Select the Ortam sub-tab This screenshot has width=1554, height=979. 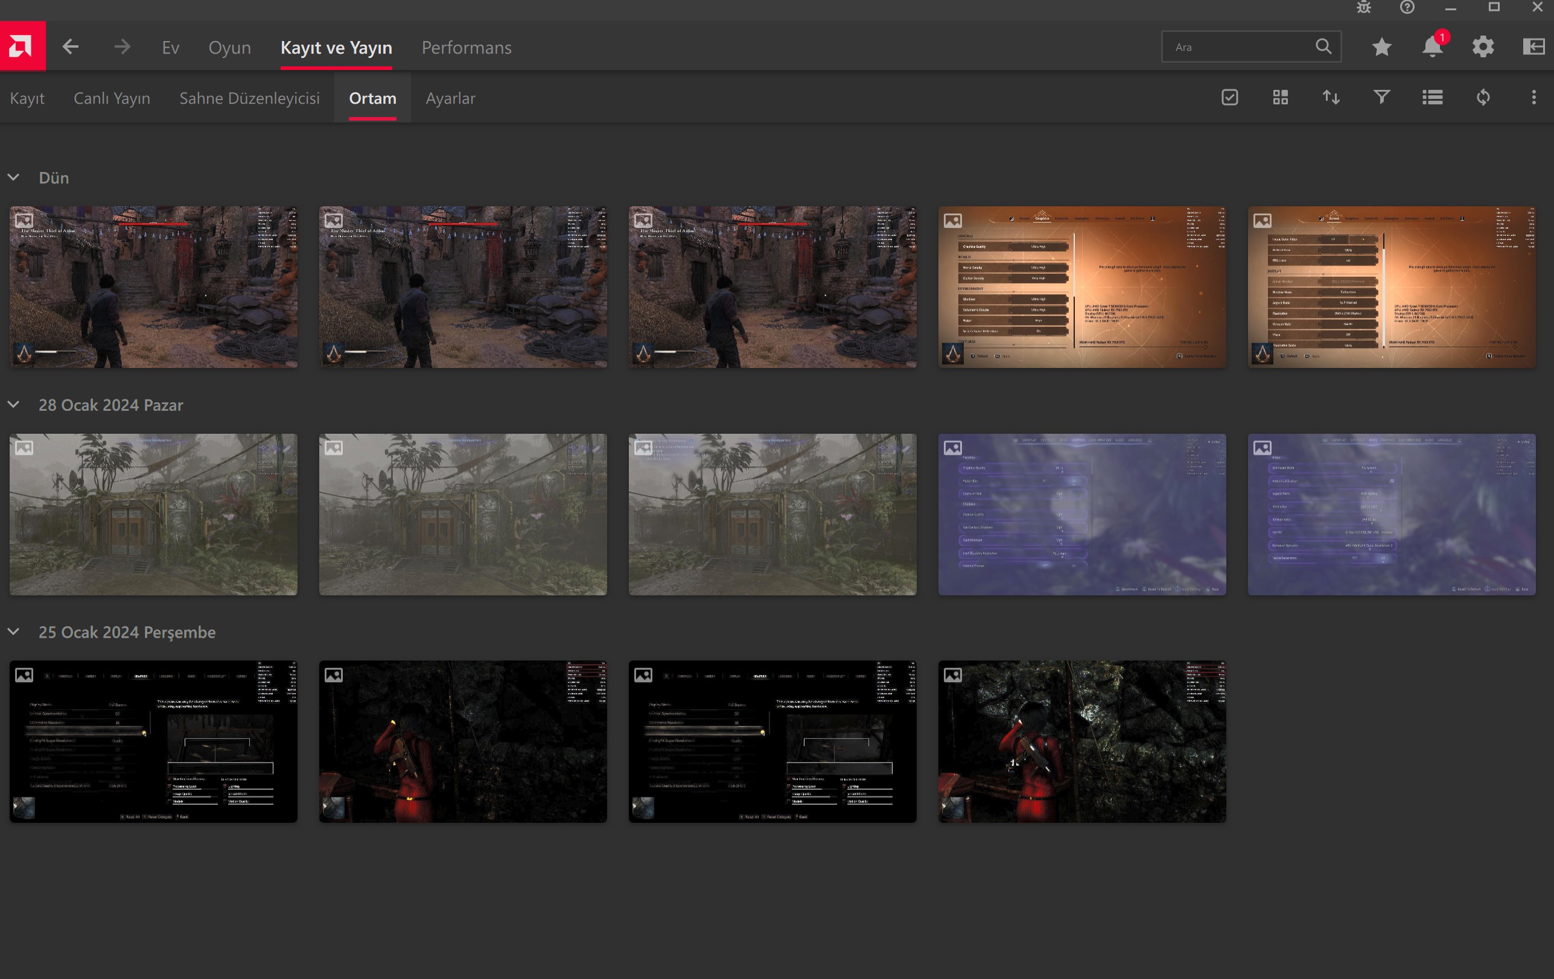pos(372,98)
